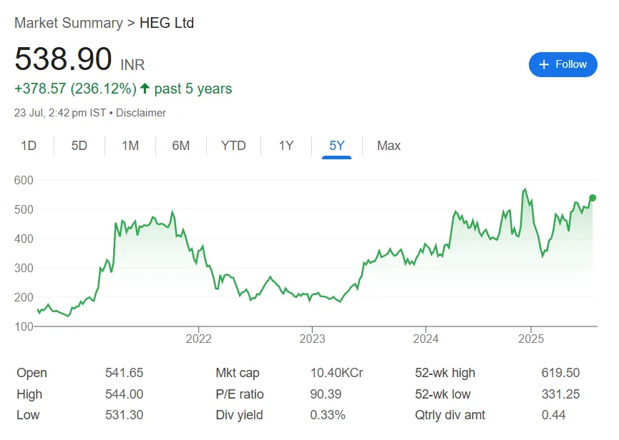Show year-to-date chart with YTD tab
The width and height of the screenshot is (619, 440).
pyautogui.click(x=233, y=146)
